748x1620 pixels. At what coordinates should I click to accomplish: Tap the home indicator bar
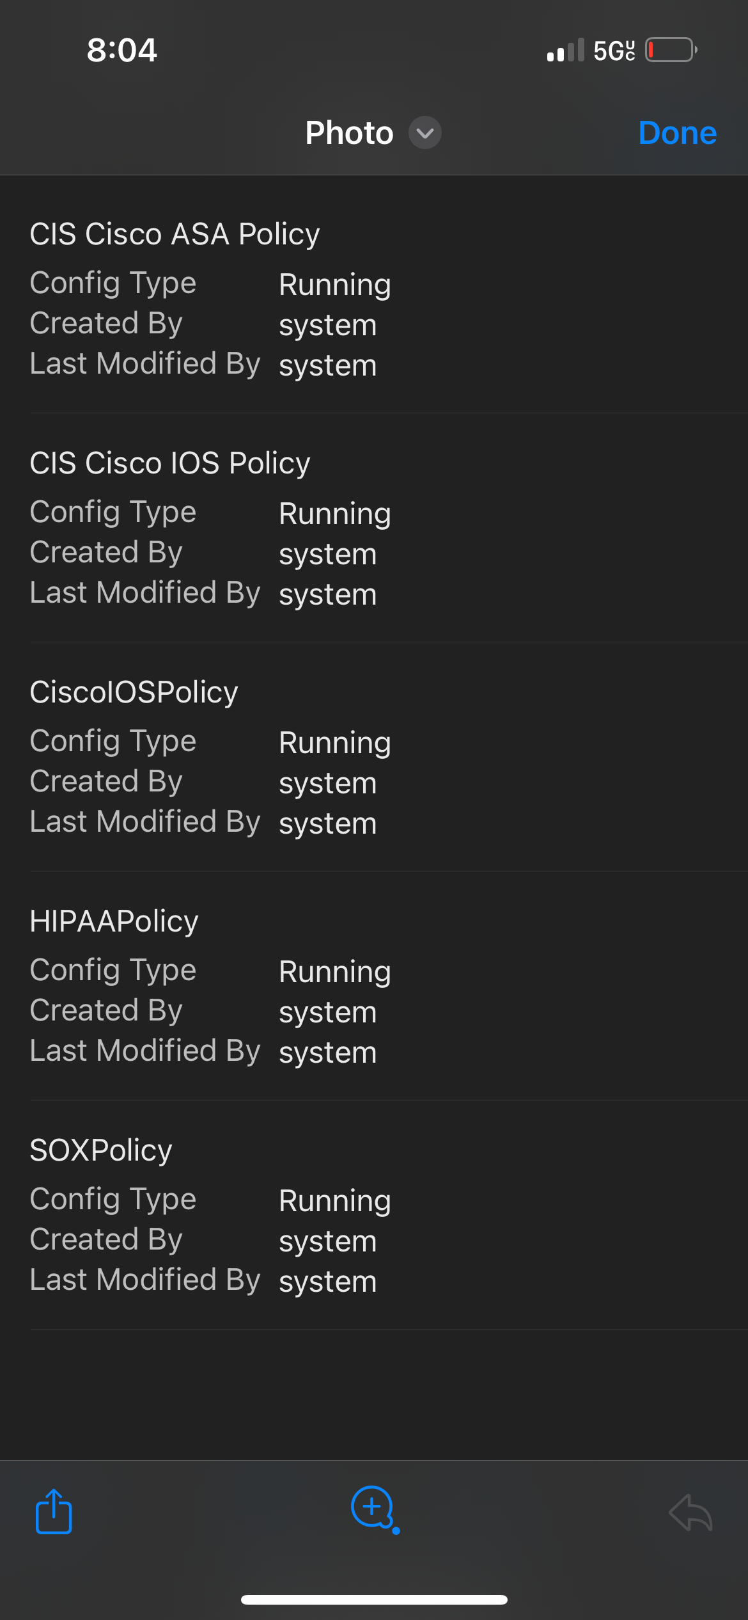374,1600
